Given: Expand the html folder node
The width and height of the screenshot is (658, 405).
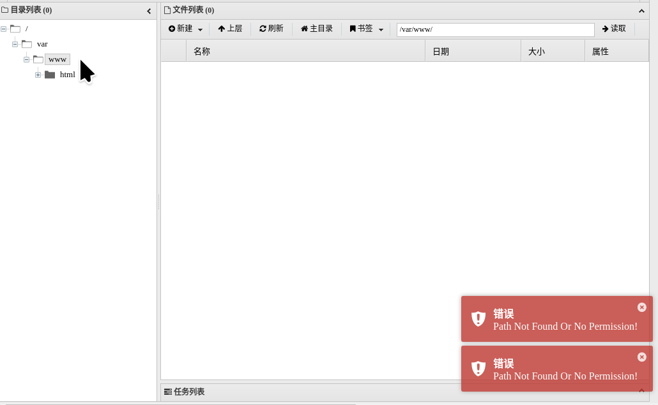Looking at the screenshot, I should 38,75.
